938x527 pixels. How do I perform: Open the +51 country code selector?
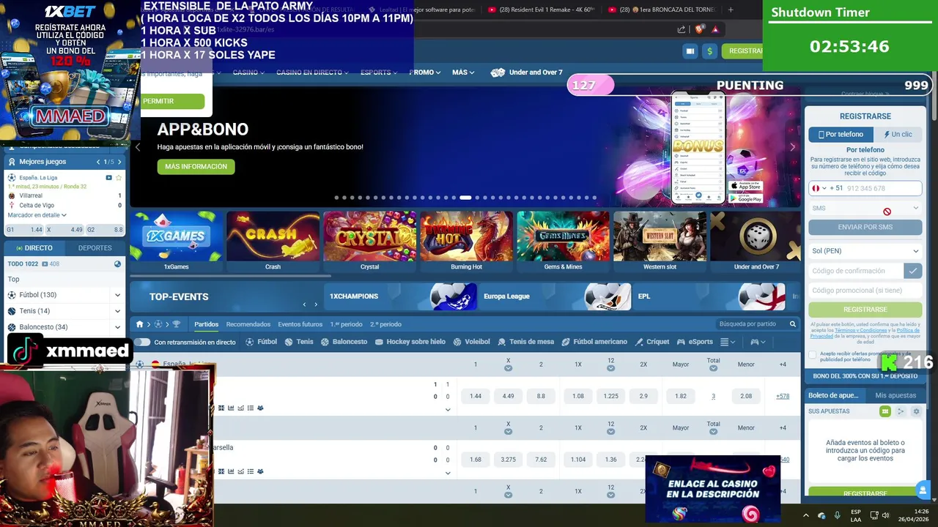coord(827,188)
